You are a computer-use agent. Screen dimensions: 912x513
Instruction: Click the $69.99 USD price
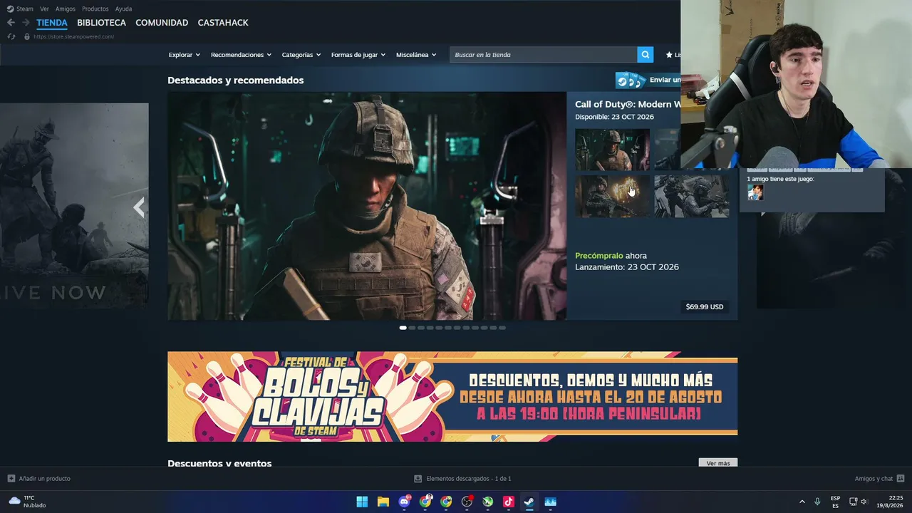705,307
